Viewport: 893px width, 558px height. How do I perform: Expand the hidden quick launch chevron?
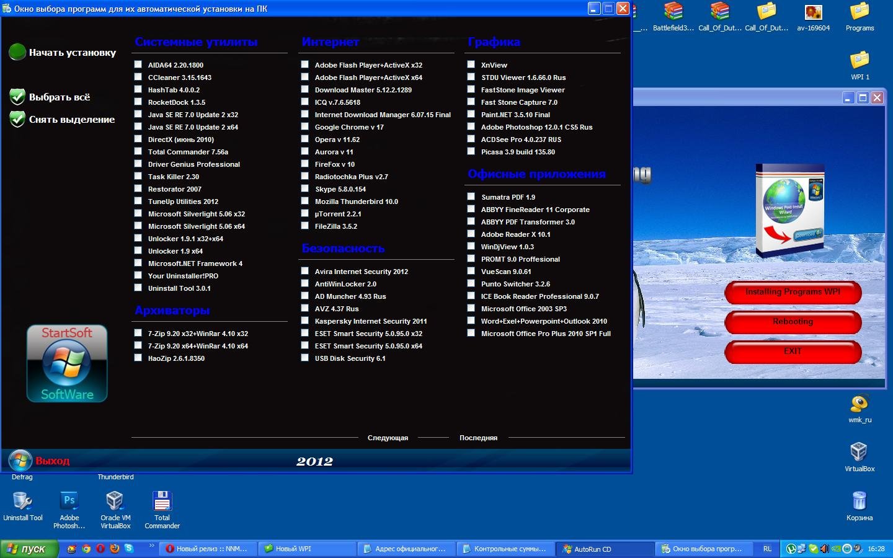click(x=151, y=546)
